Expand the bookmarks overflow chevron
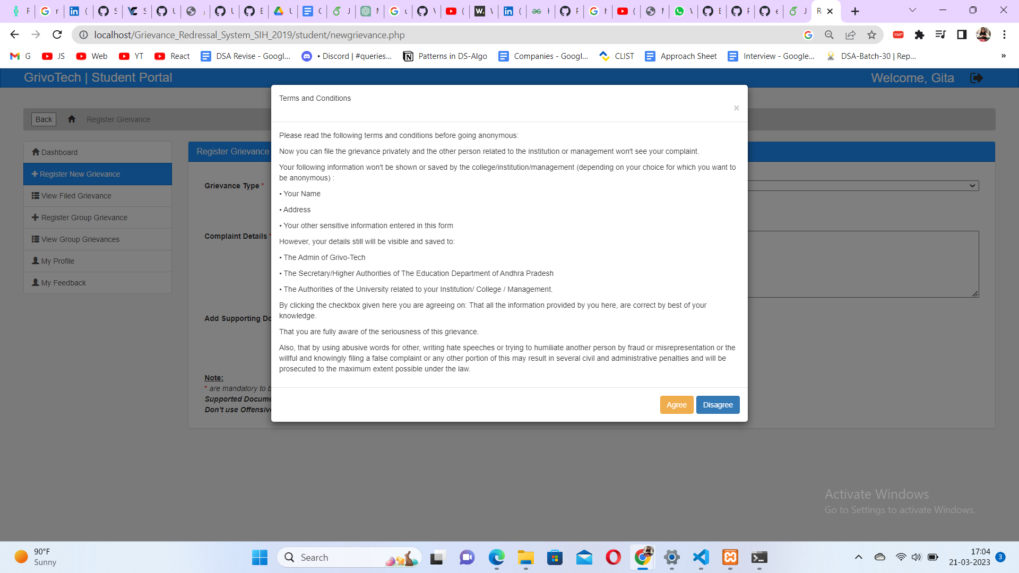1019x573 pixels. 1004,56
